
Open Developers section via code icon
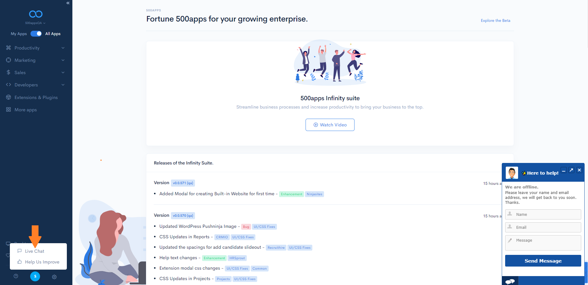coord(9,85)
